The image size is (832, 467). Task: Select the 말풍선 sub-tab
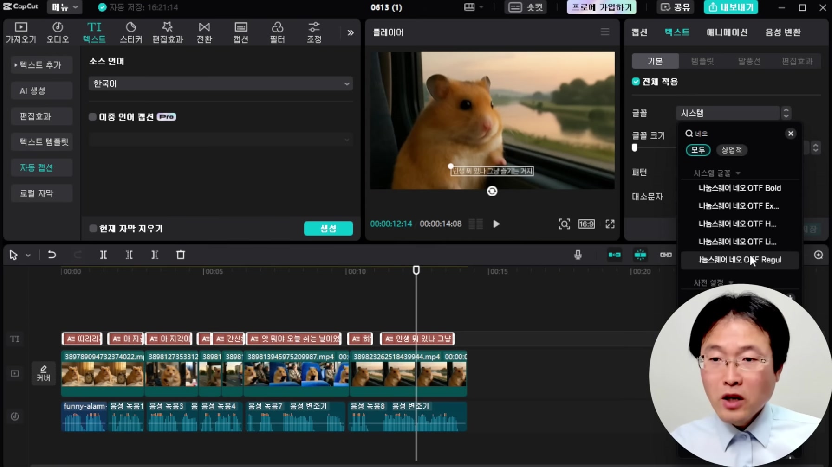[749, 61]
